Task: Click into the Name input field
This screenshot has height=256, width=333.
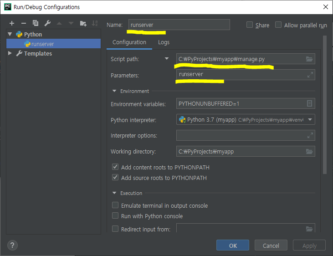Action: click(179, 25)
